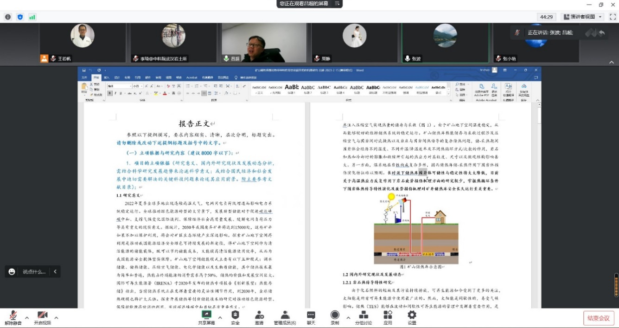The height and width of the screenshot is (328, 619).
Task: Open the 演讲者视图 view dropdown
Action: [x=582, y=17]
